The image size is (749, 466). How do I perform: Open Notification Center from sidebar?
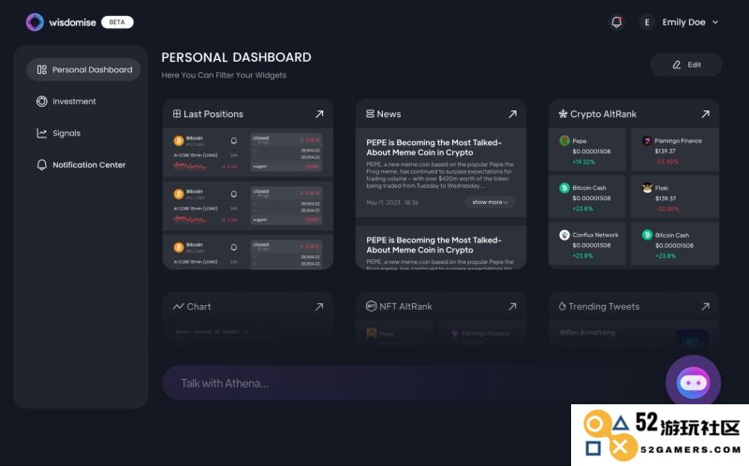coord(81,165)
